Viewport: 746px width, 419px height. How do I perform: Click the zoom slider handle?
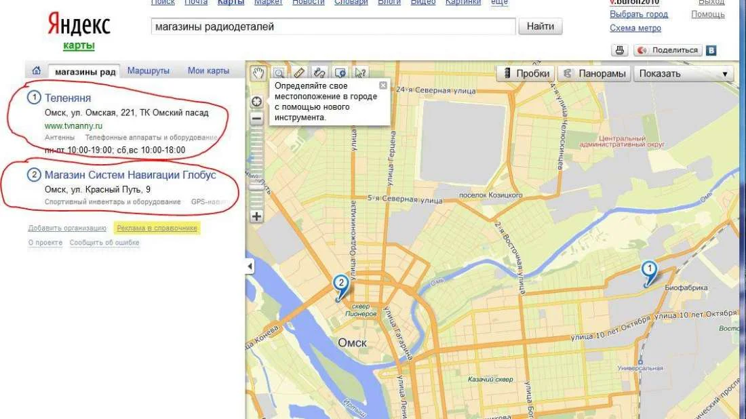point(256,186)
